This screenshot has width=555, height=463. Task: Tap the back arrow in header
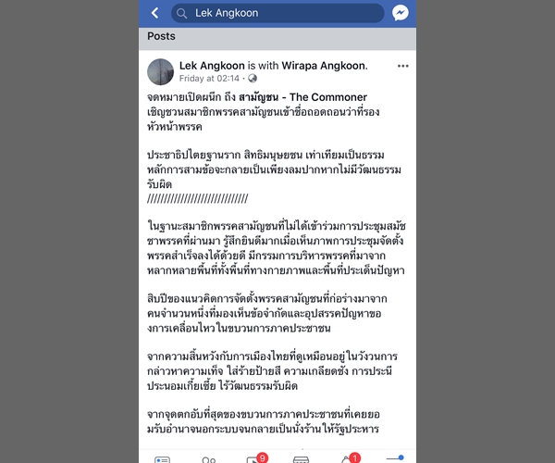point(154,13)
